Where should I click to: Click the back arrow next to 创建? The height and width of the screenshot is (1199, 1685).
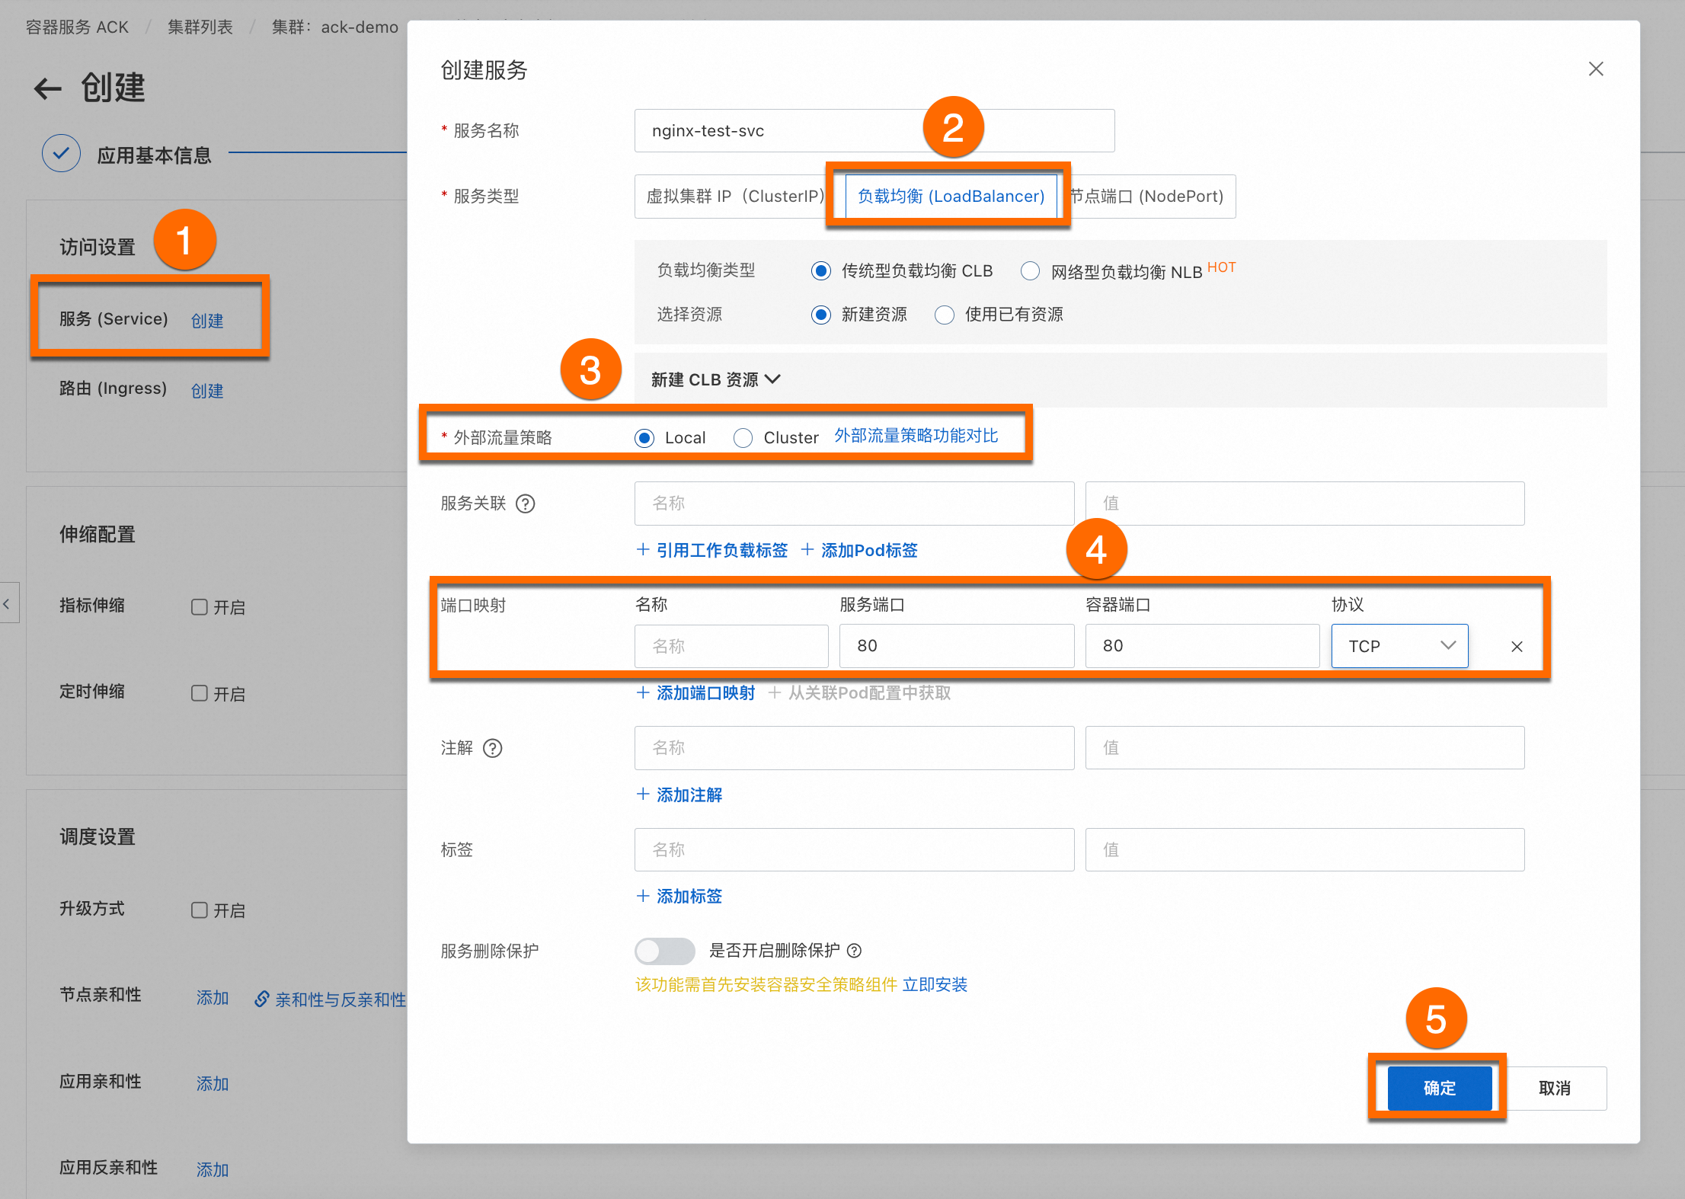[x=47, y=88]
